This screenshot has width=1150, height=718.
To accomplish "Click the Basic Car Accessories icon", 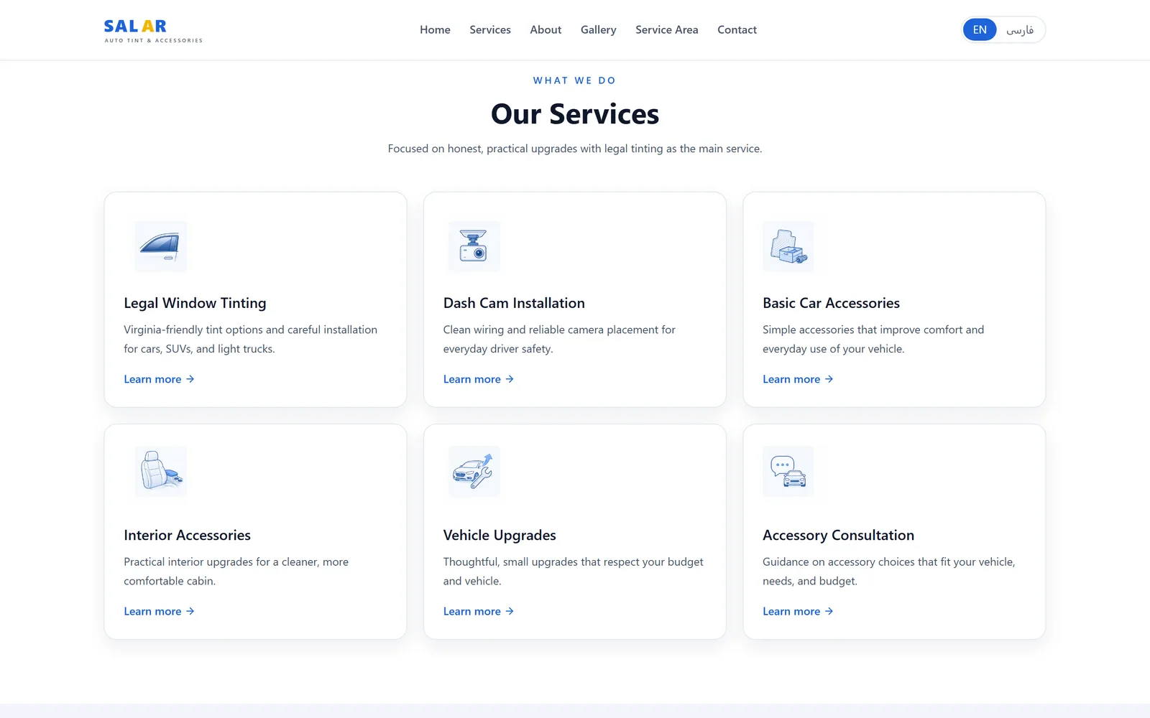I will point(788,246).
